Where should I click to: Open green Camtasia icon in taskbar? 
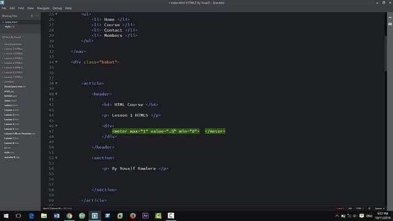pyautogui.click(x=158, y=215)
